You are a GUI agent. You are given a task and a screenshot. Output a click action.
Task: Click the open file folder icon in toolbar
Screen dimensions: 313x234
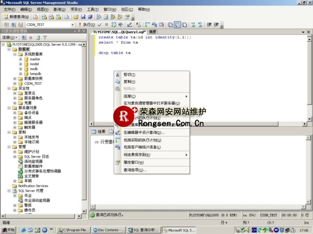click(76, 17)
